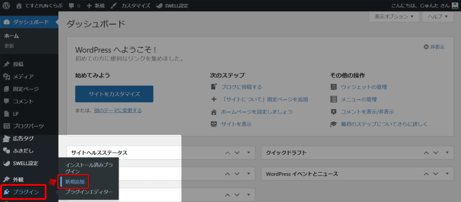Move WordPress イベントとニュース panel up
This screenshot has width=461, height=202.
coord(426,174)
